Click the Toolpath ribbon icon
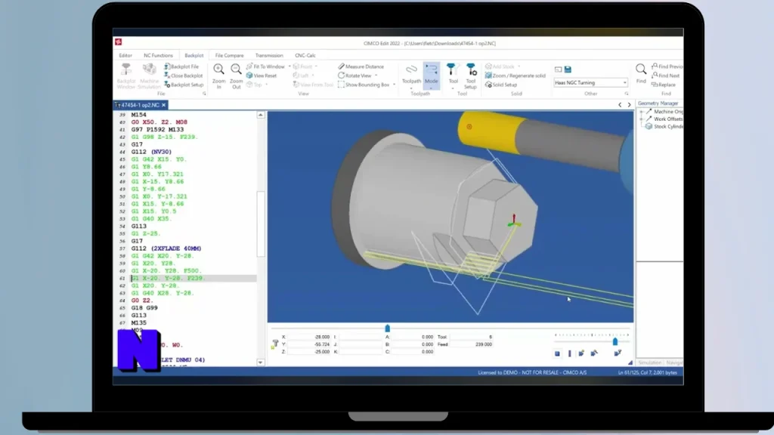This screenshot has width=774, height=435. (411, 69)
